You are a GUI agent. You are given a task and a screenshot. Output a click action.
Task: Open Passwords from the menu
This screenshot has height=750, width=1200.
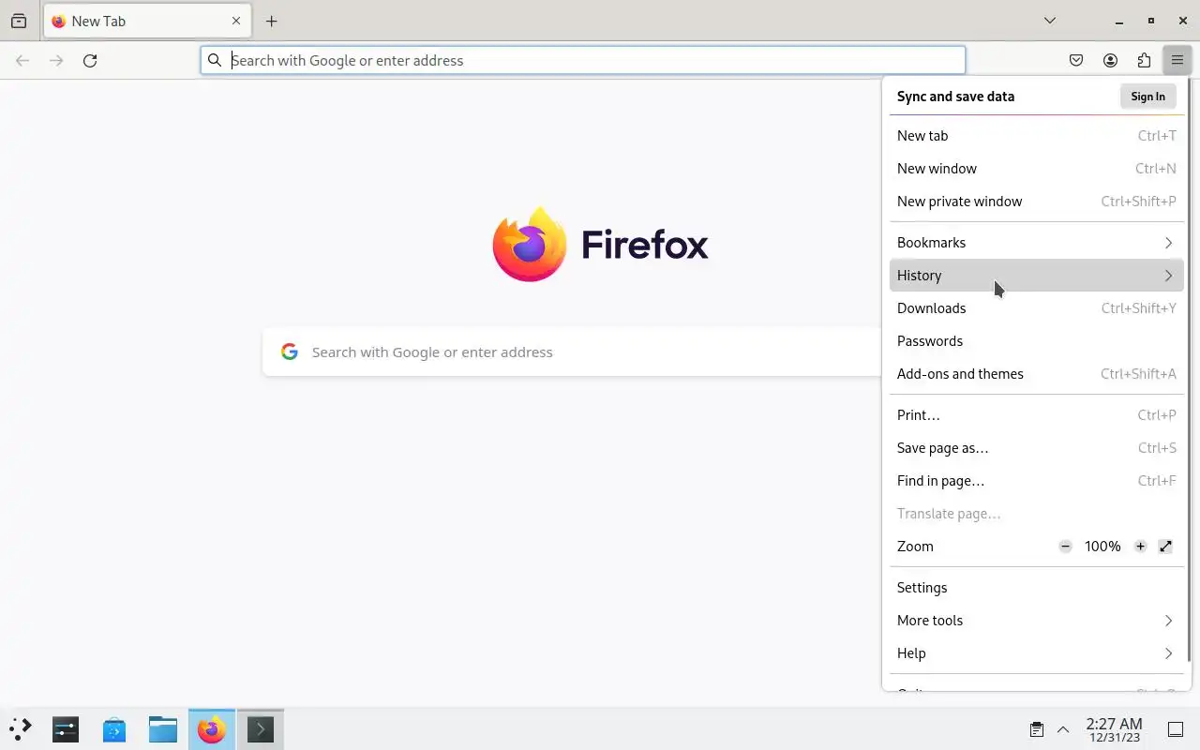point(1037,341)
